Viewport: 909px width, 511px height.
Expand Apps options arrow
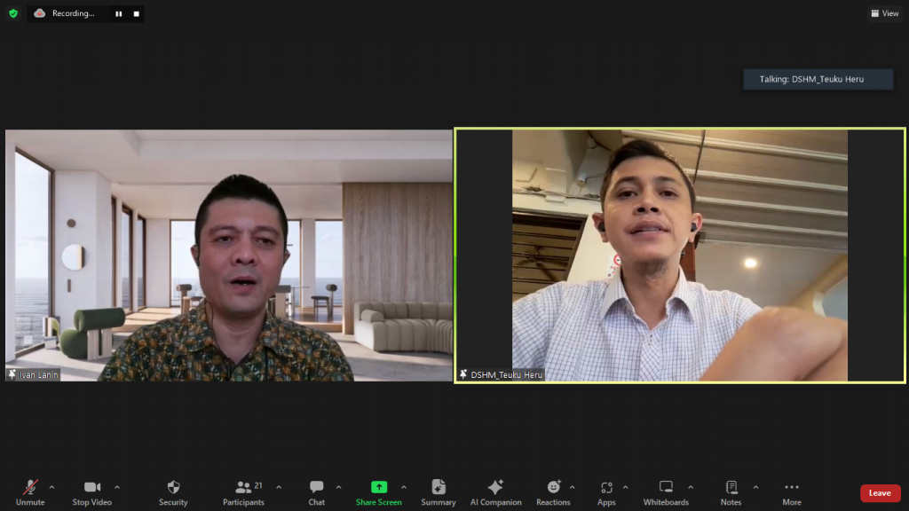[x=626, y=487]
